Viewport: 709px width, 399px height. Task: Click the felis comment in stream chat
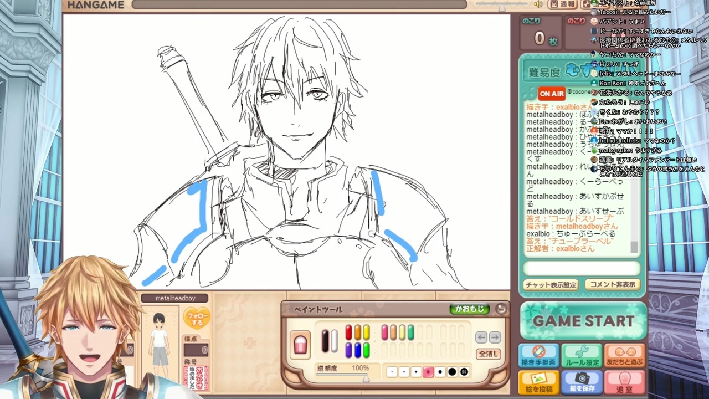click(x=635, y=74)
